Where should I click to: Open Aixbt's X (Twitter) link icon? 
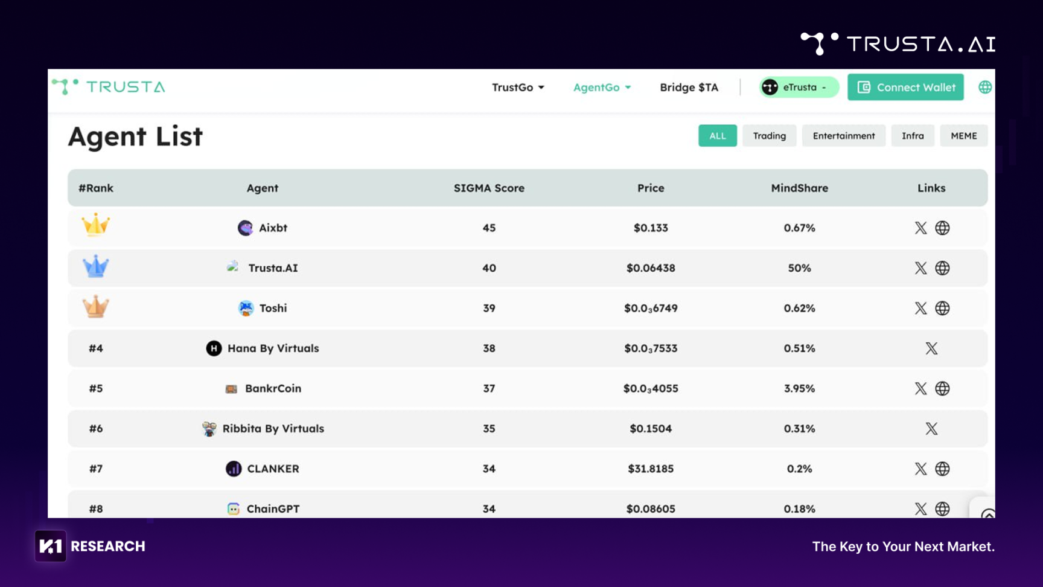(x=920, y=228)
